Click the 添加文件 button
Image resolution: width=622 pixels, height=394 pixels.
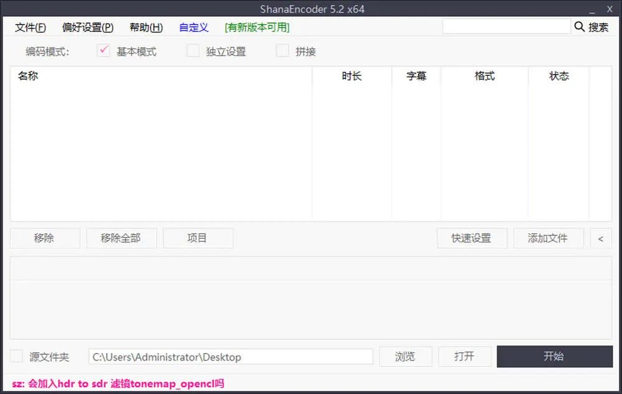pos(548,238)
